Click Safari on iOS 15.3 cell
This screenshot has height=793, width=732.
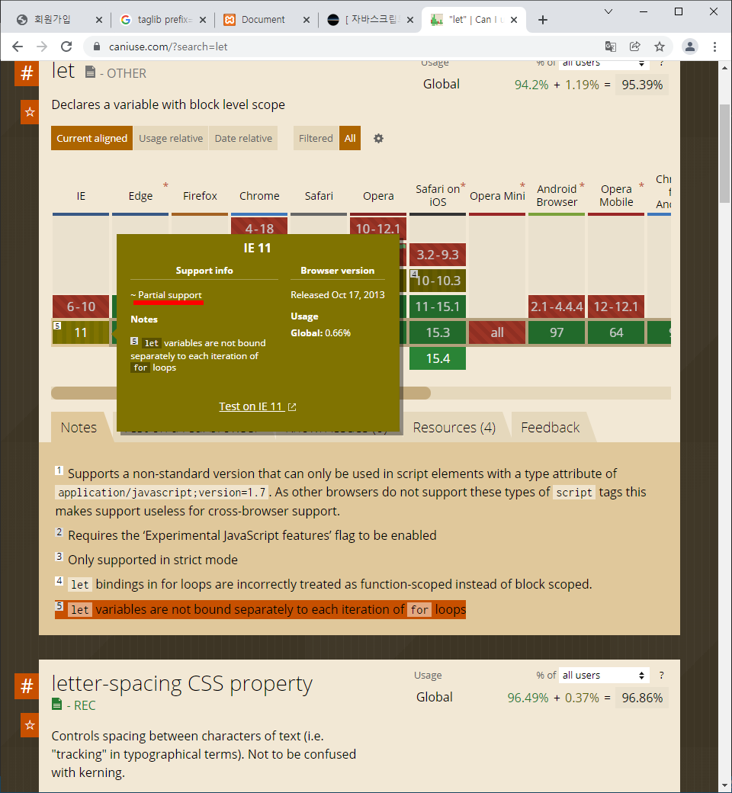[438, 332]
